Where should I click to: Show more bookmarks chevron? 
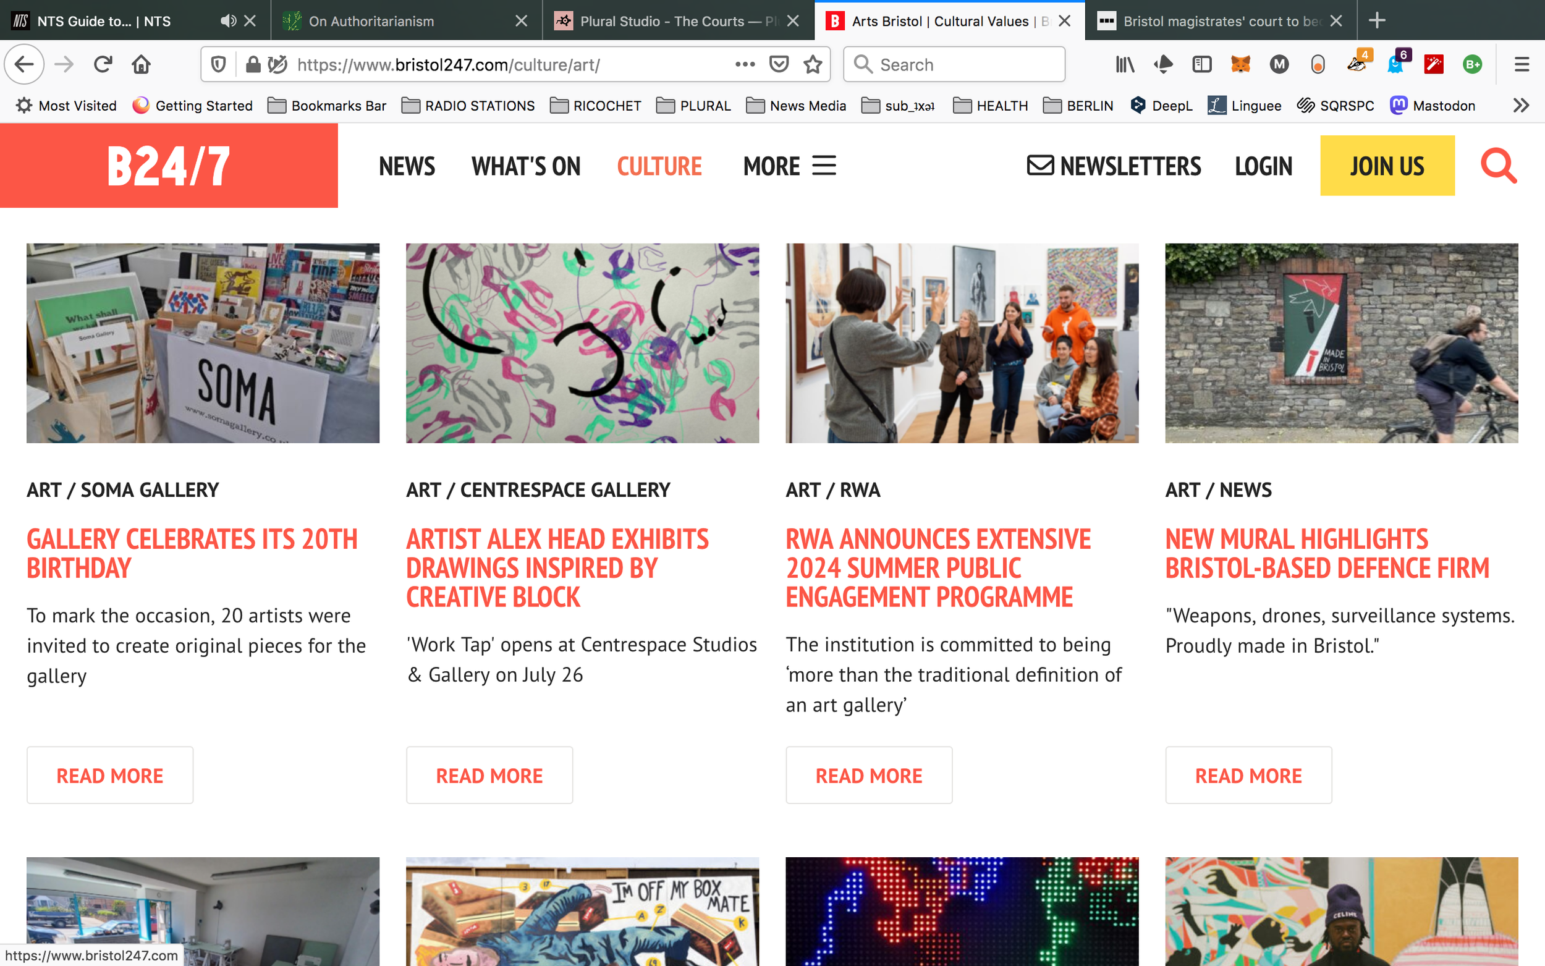1521,106
